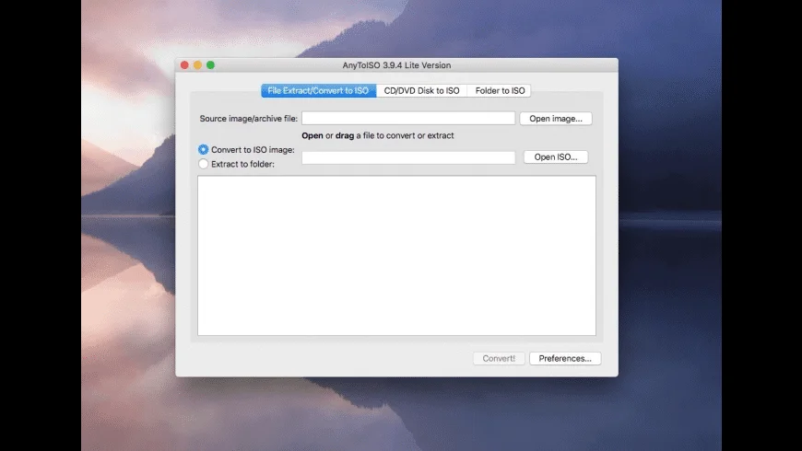Click inside the large white log area
The height and width of the screenshot is (451, 802).
coord(396,255)
